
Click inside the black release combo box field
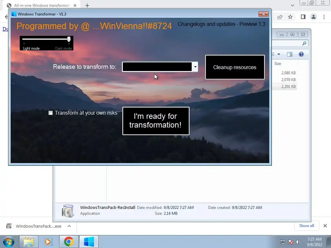[x=157, y=67]
